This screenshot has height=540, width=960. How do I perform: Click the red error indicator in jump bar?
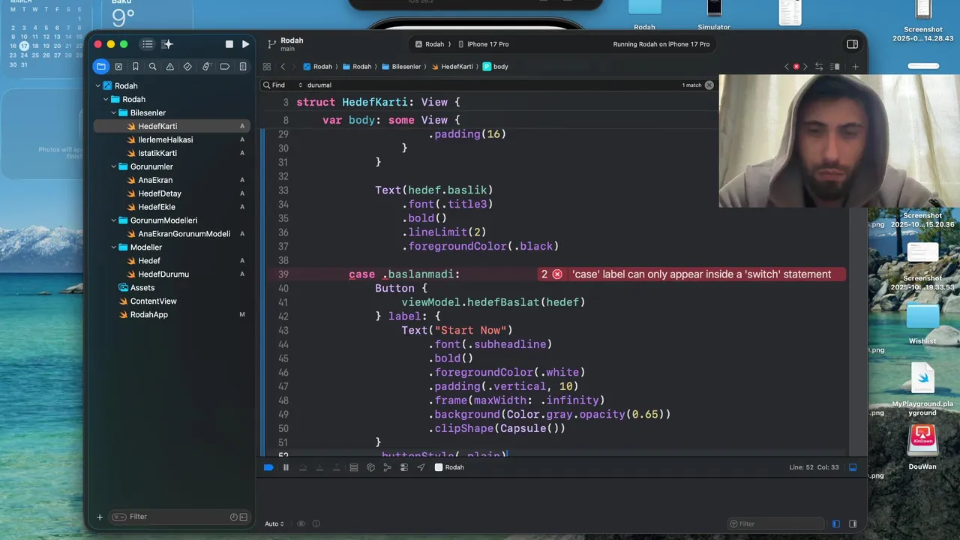click(796, 67)
